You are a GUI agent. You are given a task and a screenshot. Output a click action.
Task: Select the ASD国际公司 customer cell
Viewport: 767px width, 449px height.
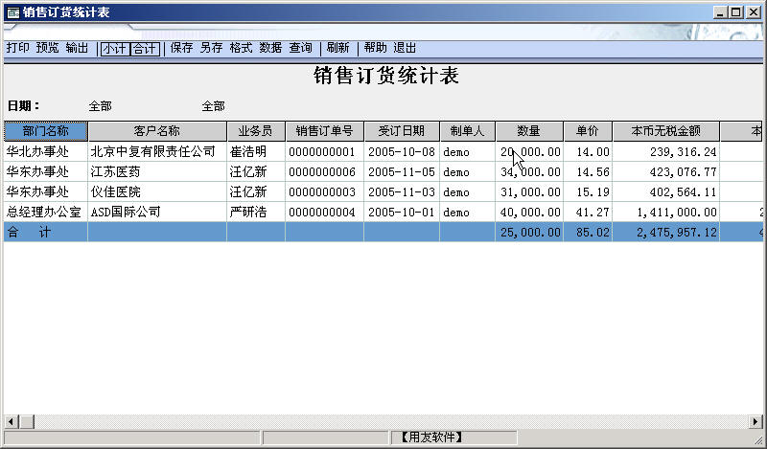pyautogui.click(x=157, y=212)
